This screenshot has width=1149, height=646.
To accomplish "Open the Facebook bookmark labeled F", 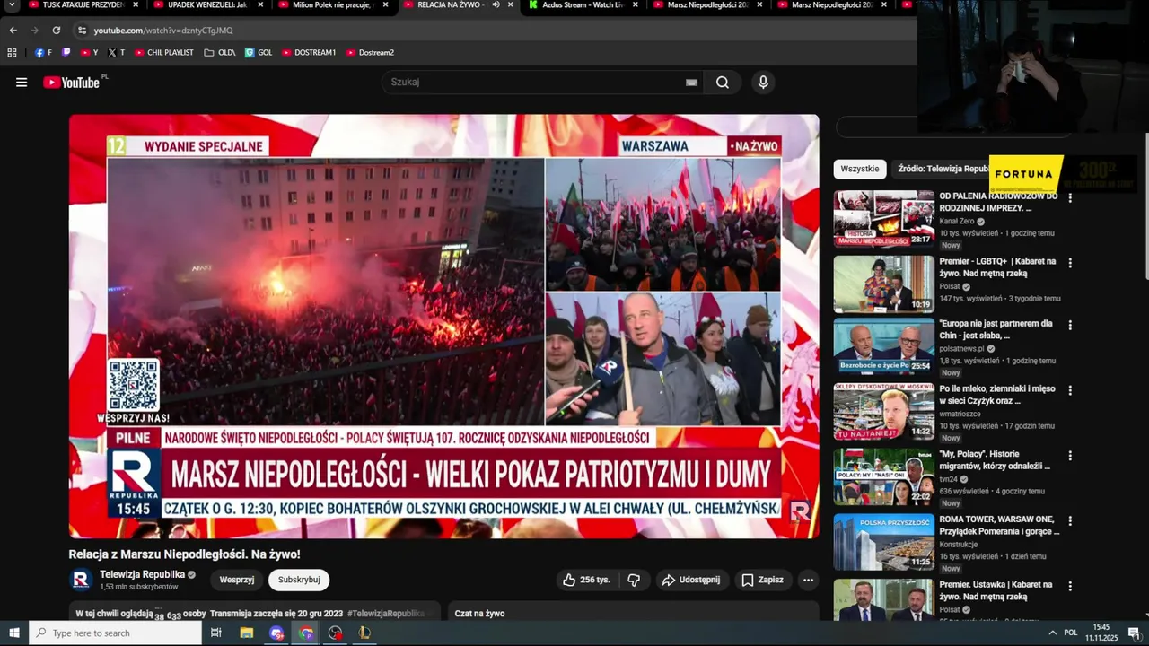I will tap(43, 52).
